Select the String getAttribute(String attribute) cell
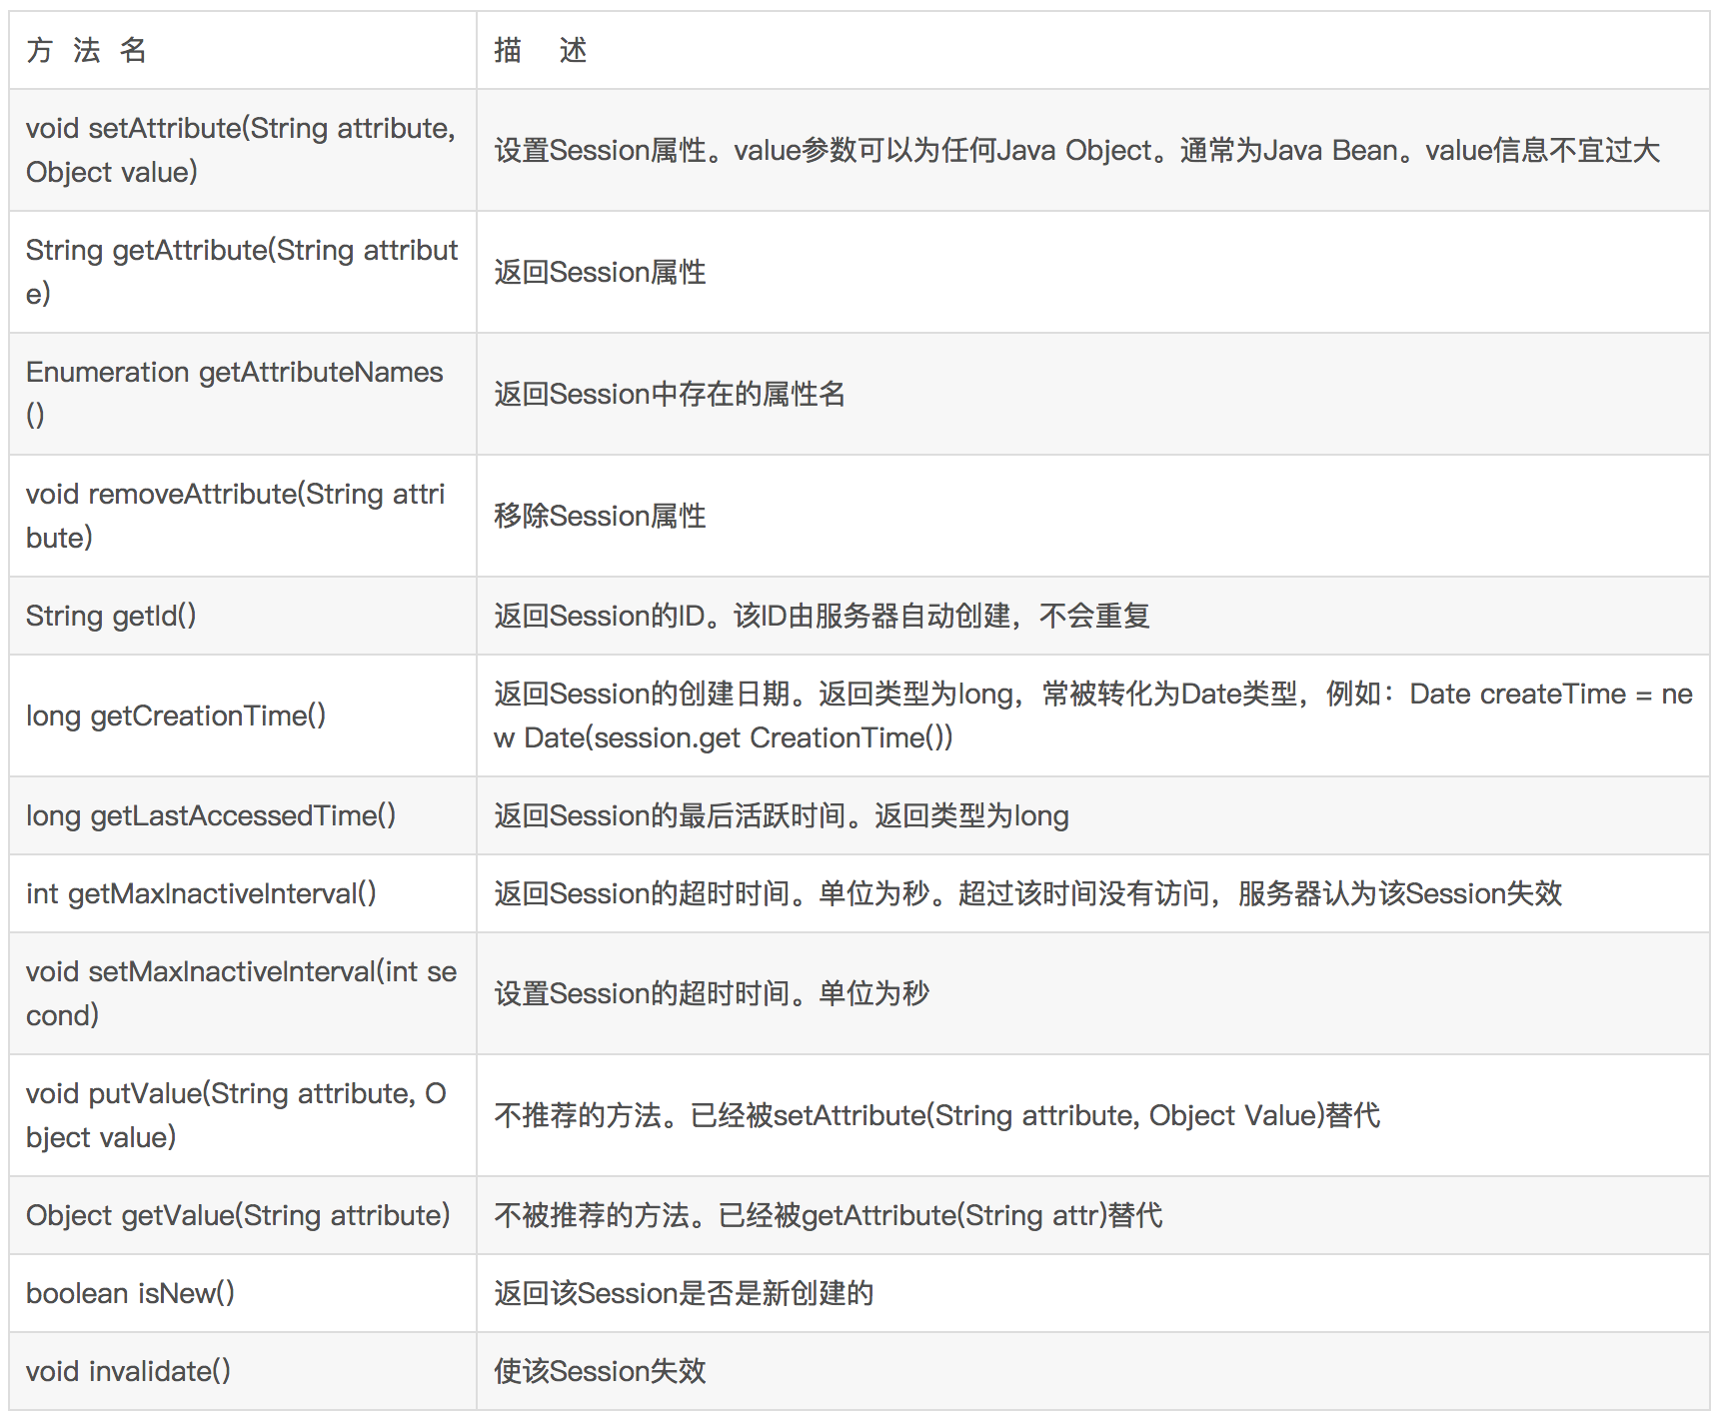The height and width of the screenshot is (1421, 1719). coord(243,272)
